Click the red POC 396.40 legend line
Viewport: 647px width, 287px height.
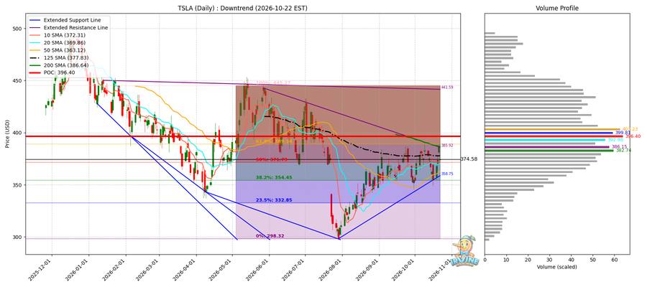tap(35, 72)
